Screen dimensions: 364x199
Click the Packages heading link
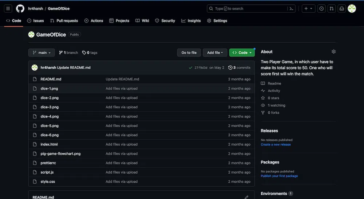270,162
